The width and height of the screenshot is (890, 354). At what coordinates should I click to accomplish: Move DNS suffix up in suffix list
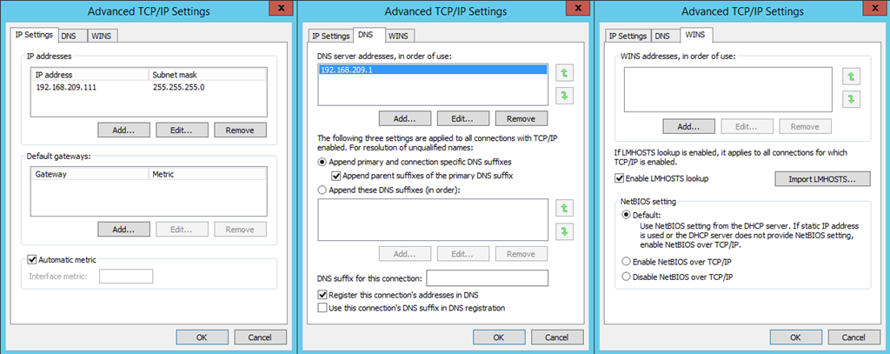point(564,208)
